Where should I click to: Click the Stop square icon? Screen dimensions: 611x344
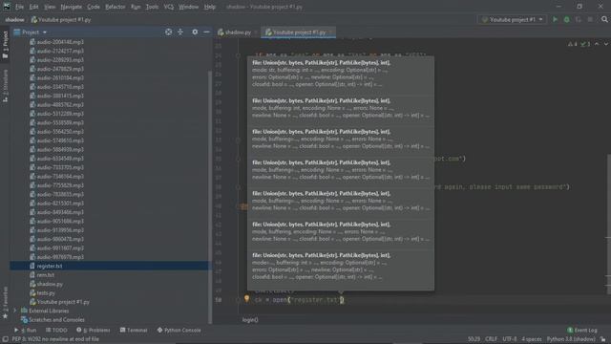[x=590, y=19]
